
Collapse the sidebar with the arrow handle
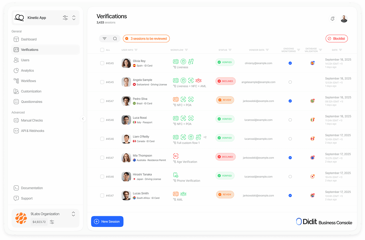pos(83,119)
